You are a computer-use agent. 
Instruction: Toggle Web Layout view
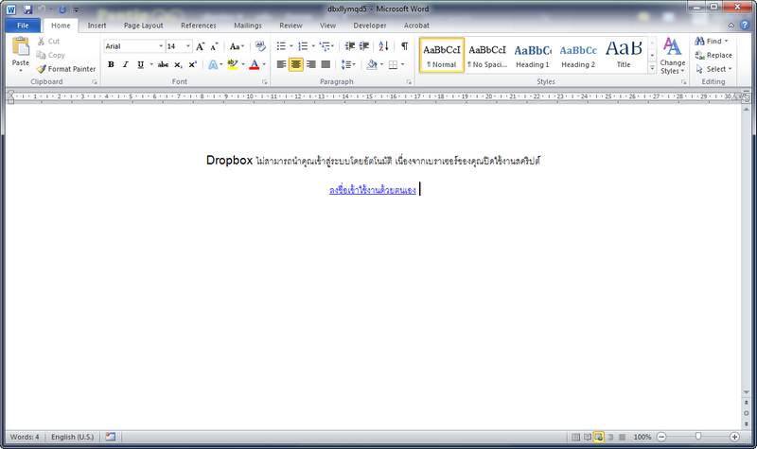tap(599, 437)
